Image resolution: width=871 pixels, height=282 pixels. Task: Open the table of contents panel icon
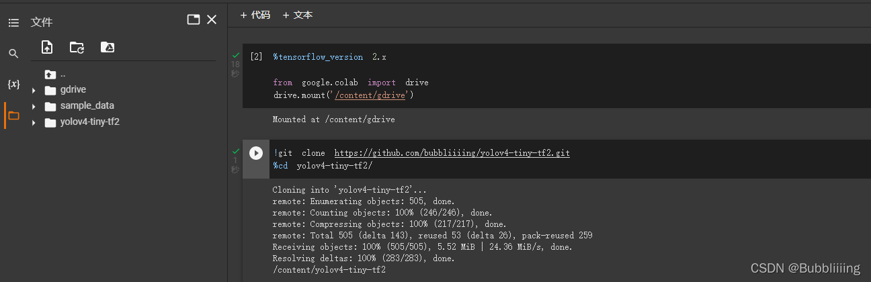13,23
